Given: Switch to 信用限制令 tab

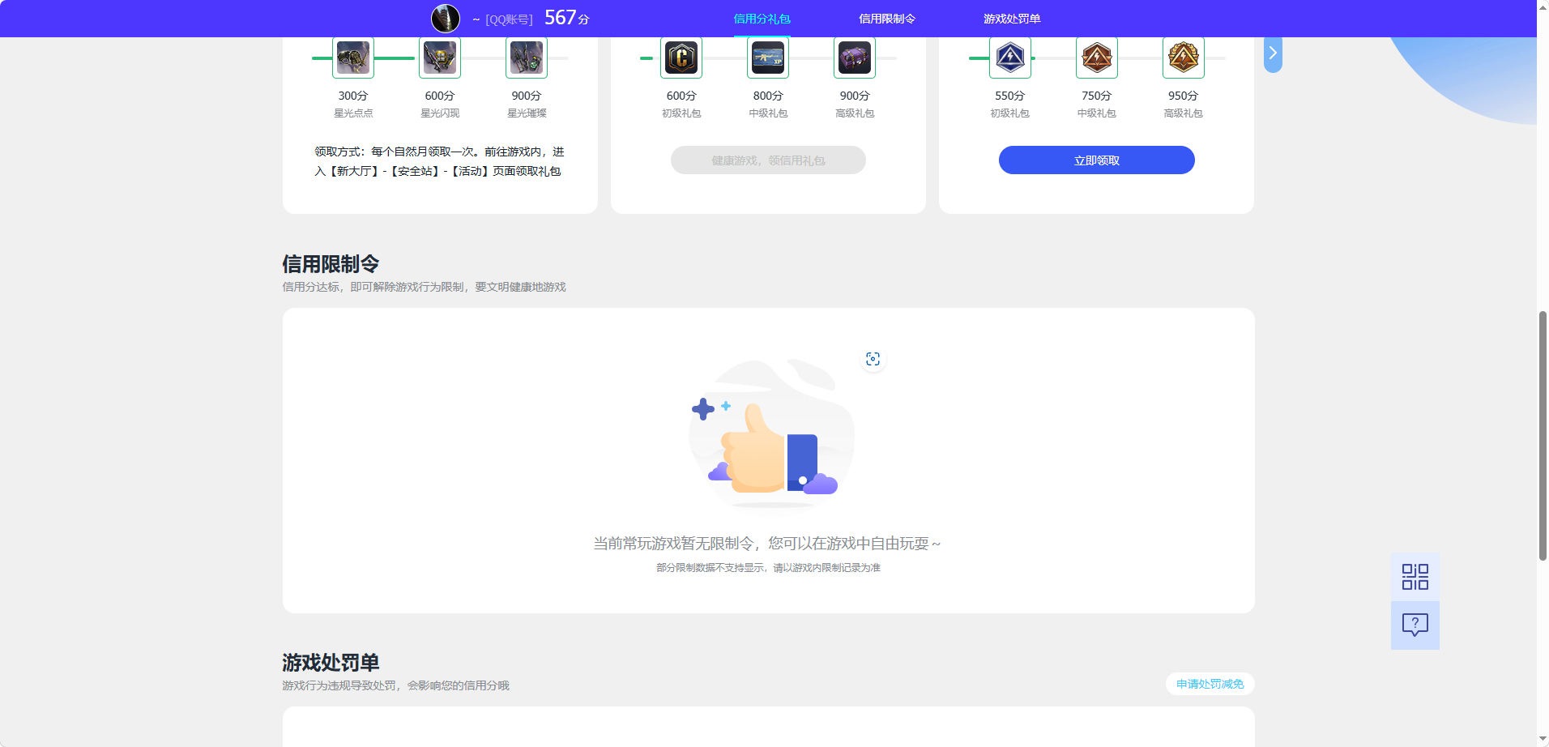Looking at the screenshot, I should (x=887, y=19).
